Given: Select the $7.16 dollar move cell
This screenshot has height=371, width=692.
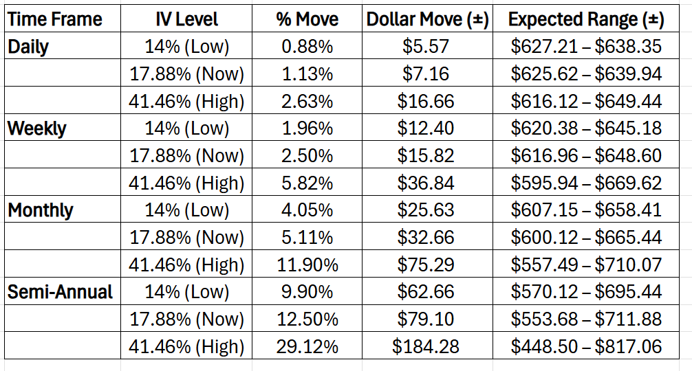Looking at the screenshot, I should tap(427, 74).
